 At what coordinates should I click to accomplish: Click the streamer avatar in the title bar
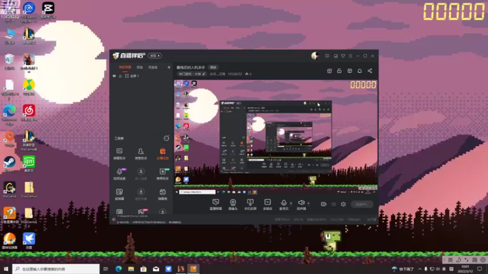point(315,55)
